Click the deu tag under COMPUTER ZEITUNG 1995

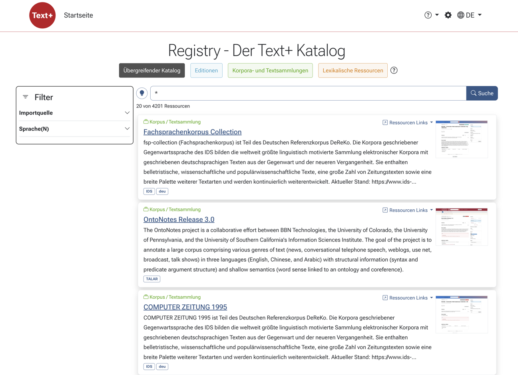162,367
